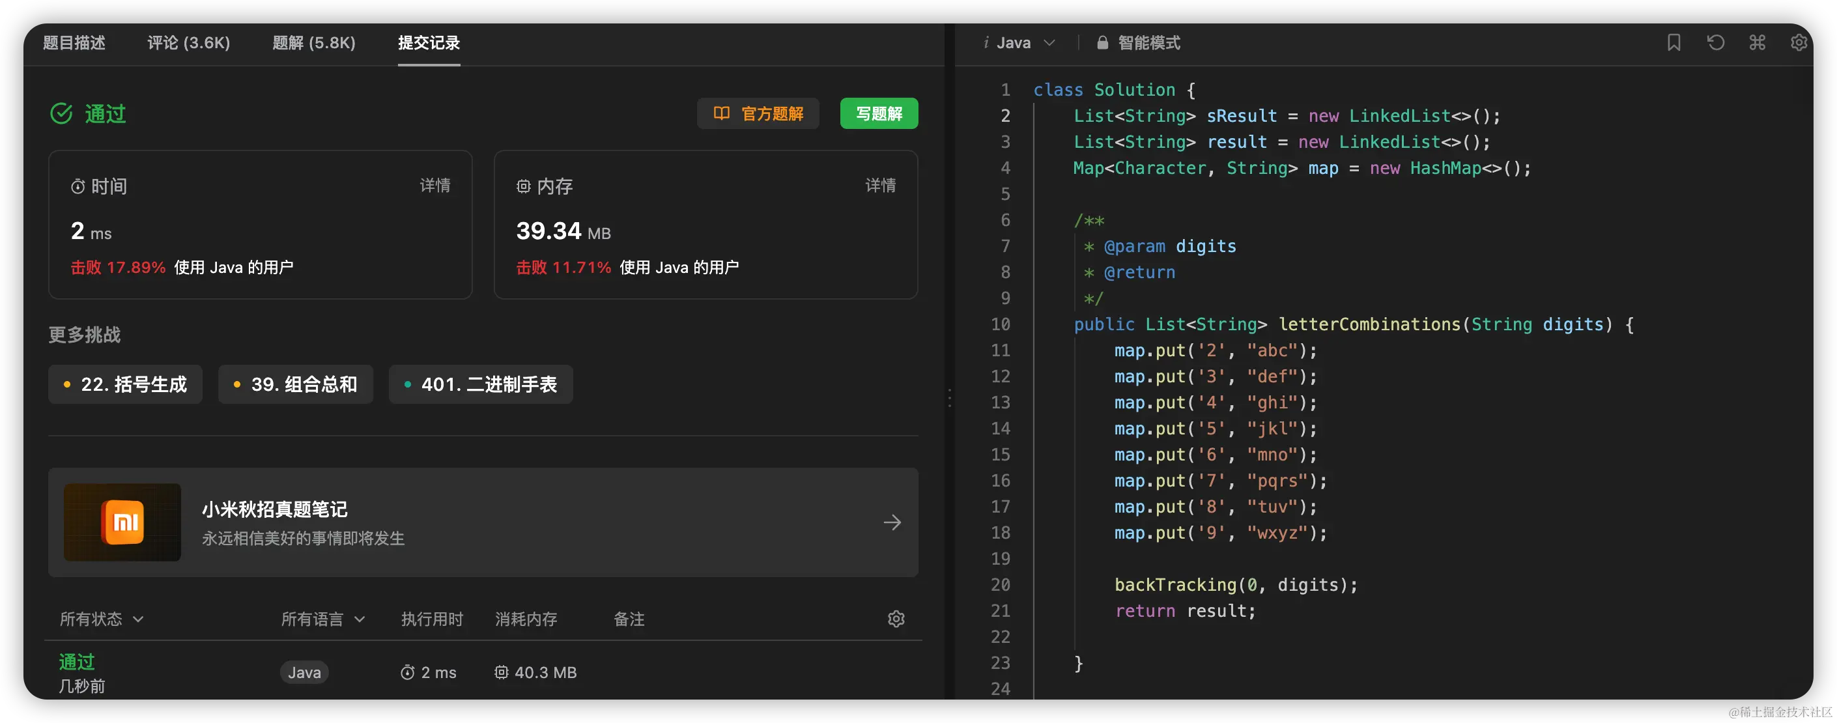Click the Xiaomi logo thumbnail
The height and width of the screenshot is (723, 1837).
[122, 522]
